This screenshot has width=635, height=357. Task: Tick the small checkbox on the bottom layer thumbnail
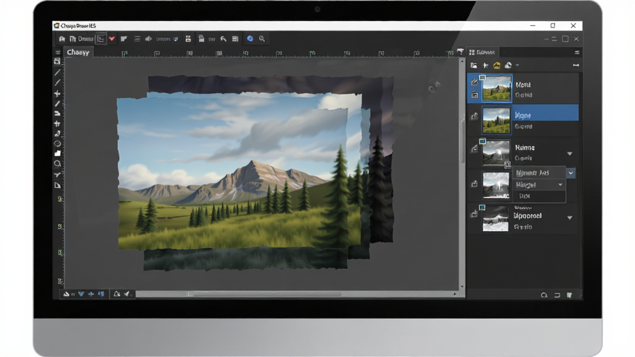[482, 208]
